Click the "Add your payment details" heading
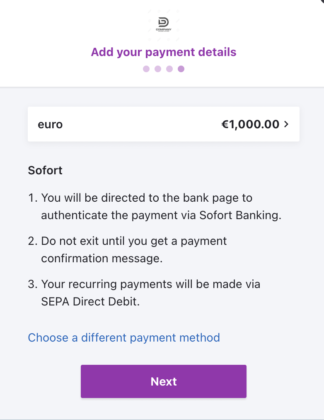The height and width of the screenshot is (420, 324). 164,52
